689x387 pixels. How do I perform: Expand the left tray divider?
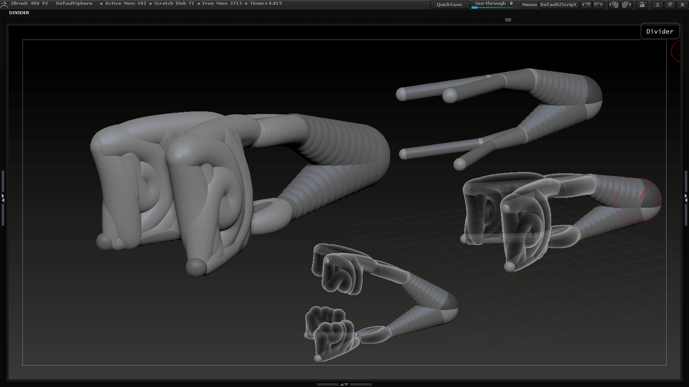[3, 198]
